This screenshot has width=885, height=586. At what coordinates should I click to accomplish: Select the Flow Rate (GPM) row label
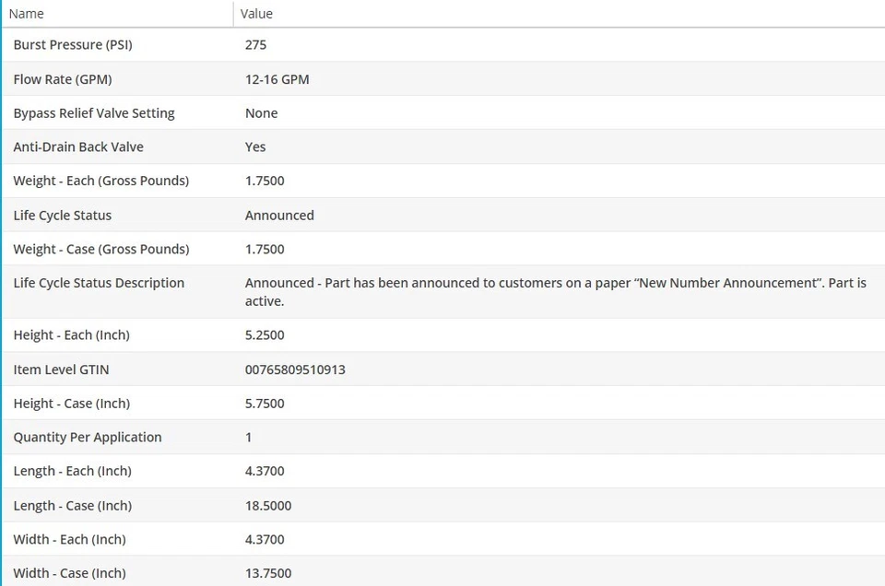tap(63, 79)
